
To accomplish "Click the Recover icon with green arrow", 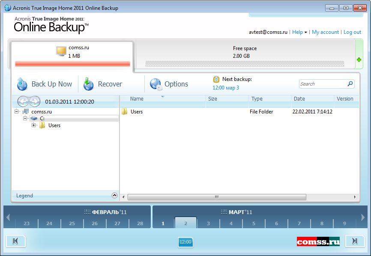I will tap(89, 84).
